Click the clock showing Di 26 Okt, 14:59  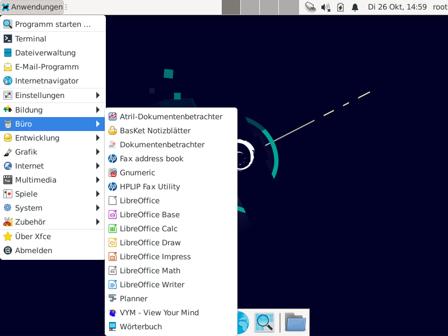(x=397, y=7)
